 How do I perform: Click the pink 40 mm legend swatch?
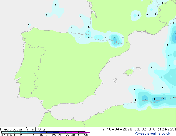[75, 132]
